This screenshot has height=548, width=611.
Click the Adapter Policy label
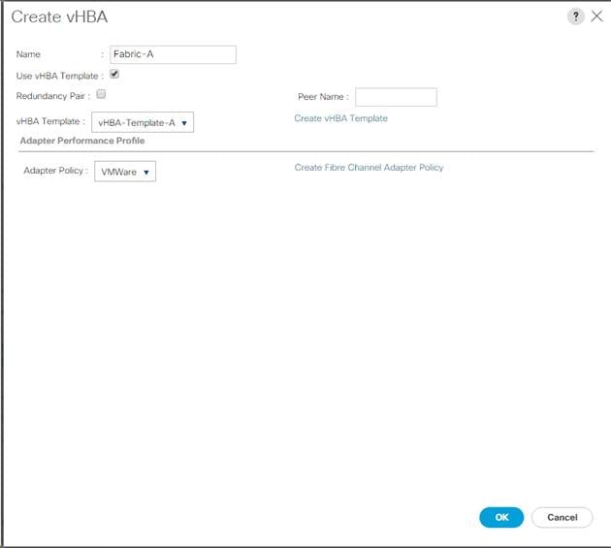[55, 171]
